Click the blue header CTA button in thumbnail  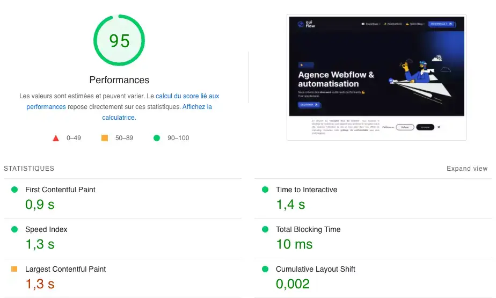[x=442, y=24]
